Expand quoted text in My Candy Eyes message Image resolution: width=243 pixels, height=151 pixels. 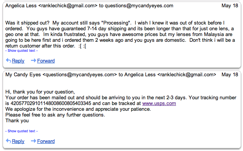[21, 131]
